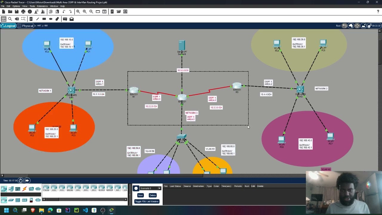Image resolution: width=382 pixels, height=215 pixels.
Task: Open PyCharm from taskbar
Action: (x=76, y=210)
